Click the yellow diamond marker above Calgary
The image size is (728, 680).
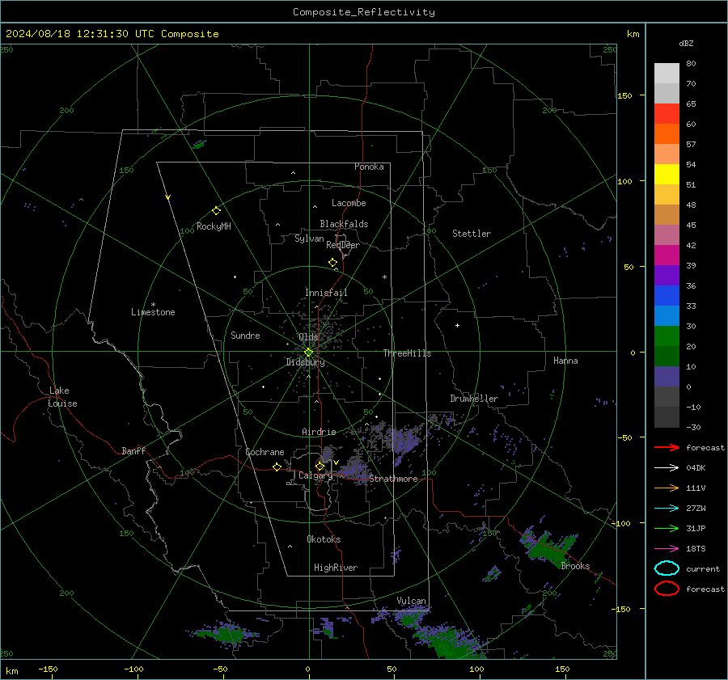(x=320, y=466)
